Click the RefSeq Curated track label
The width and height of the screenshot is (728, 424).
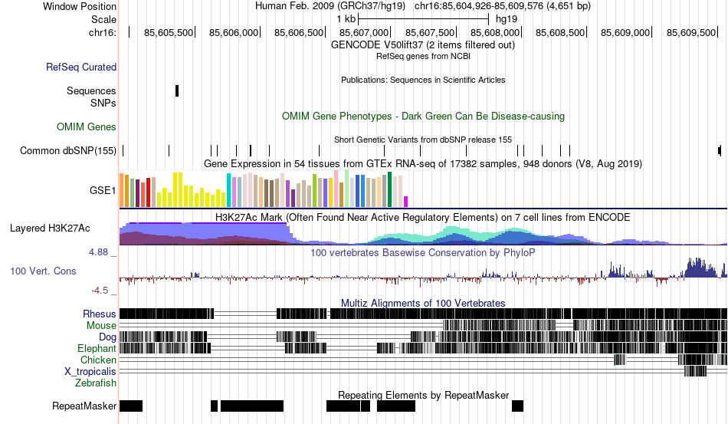[x=81, y=67]
